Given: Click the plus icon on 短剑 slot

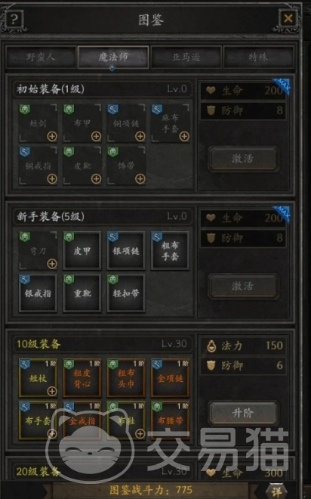Looking at the screenshot, I should (52, 137).
